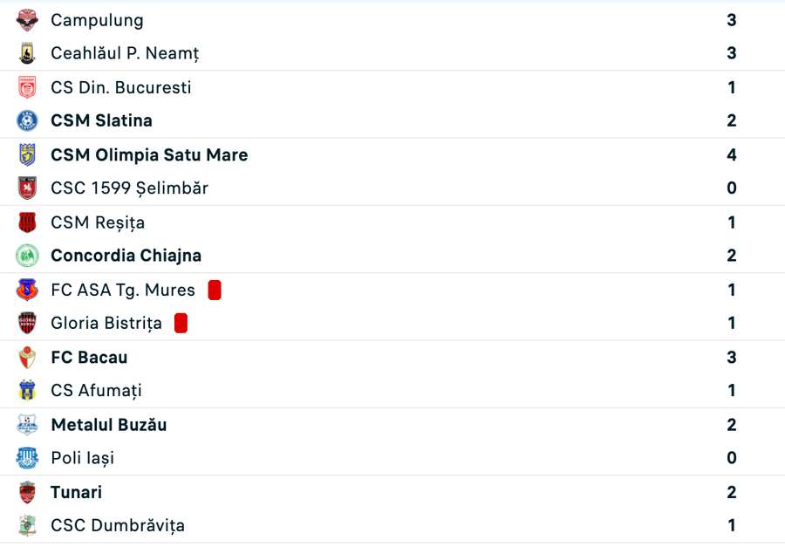Select the Ceahlăul P. Neamț team badge
This screenshot has width=785, height=547.
(x=26, y=52)
